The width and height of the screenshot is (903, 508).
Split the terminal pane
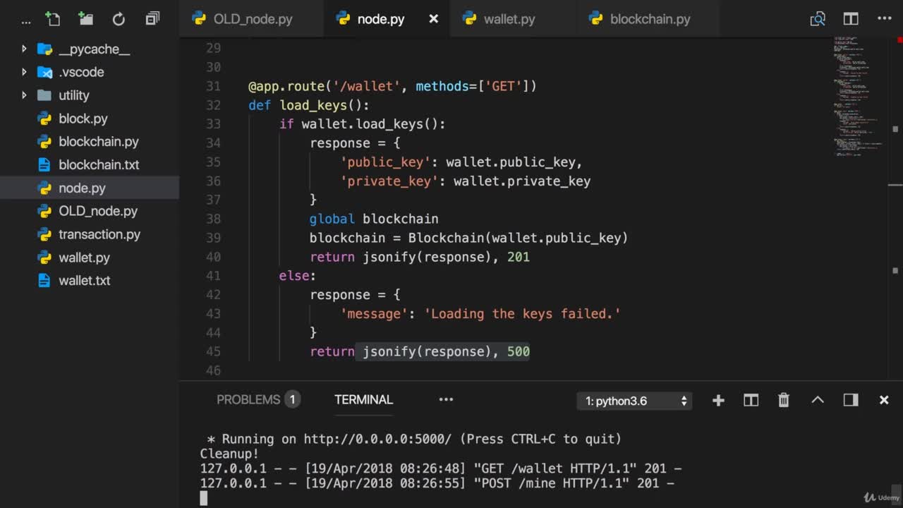click(751, 400)
